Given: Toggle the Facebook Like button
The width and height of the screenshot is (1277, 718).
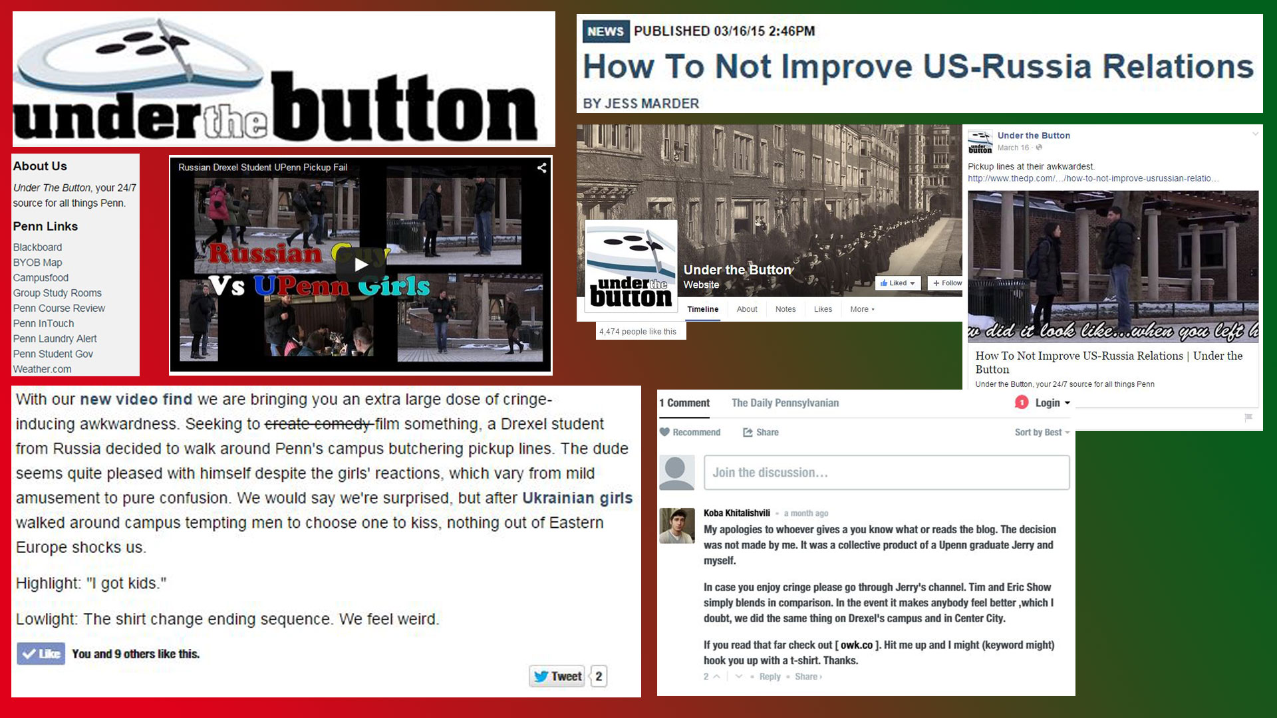Looking at the screenshot, I should [41, 654].
